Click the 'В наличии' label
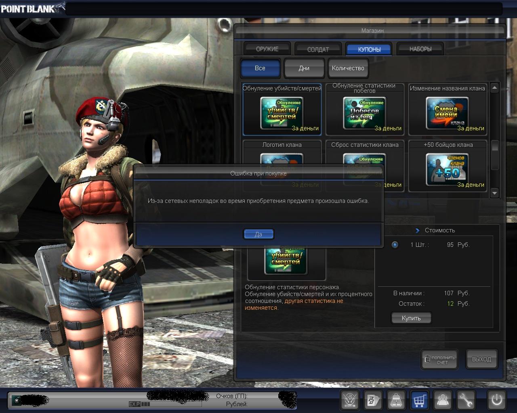This screenshot has height=413, width=517. click(x=408, y=293)
